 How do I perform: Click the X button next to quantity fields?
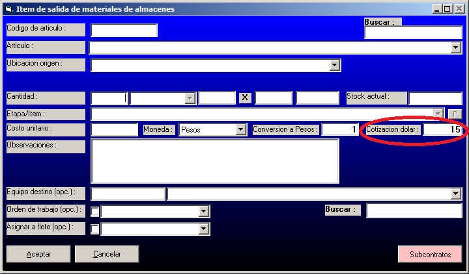click(245, 98)
